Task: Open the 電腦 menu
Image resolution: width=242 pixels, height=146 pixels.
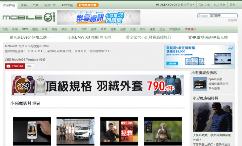Action: pos(54,29)
